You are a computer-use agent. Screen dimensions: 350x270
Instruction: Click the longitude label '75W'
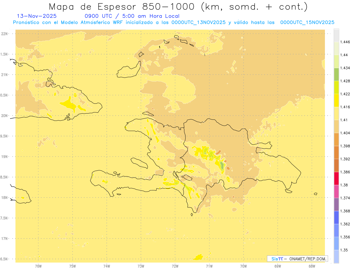73,266
